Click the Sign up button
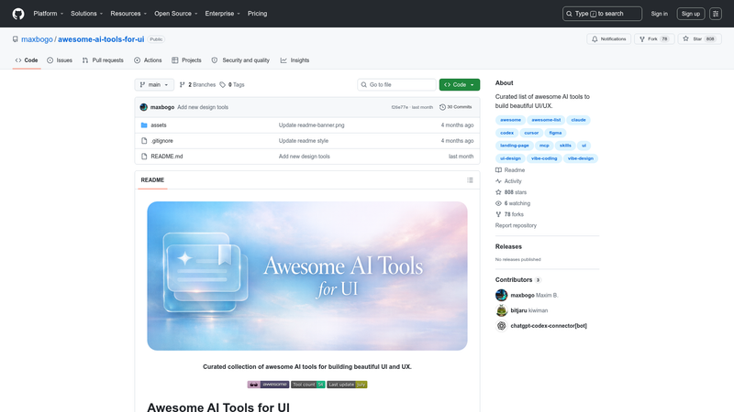Image resolution: width=734 pixels, height=412 pixels. click(x=691, y=14)
